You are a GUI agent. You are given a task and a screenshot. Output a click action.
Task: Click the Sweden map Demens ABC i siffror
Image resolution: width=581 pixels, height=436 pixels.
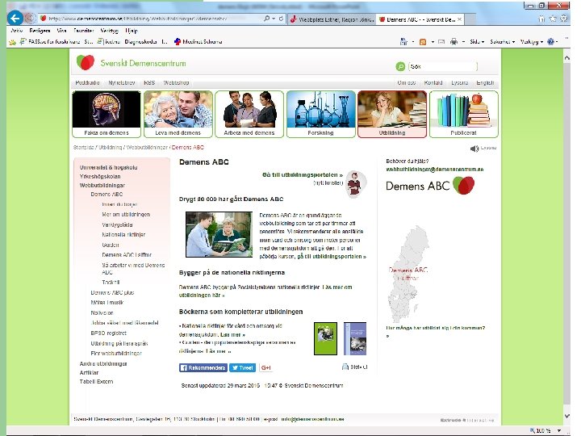(408, 274)
